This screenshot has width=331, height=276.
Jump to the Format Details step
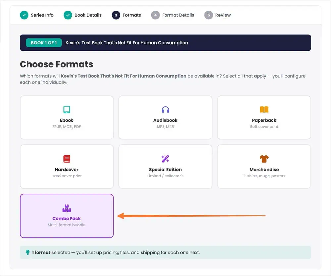coord(178,15)
